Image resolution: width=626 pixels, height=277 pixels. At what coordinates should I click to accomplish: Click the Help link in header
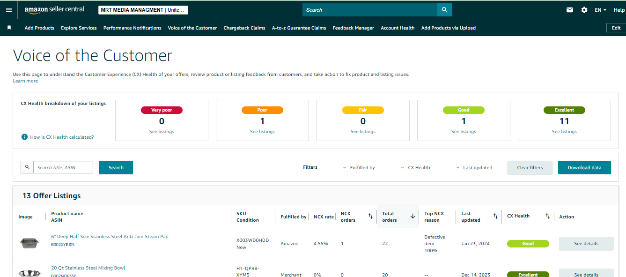(x=619, y=10)
